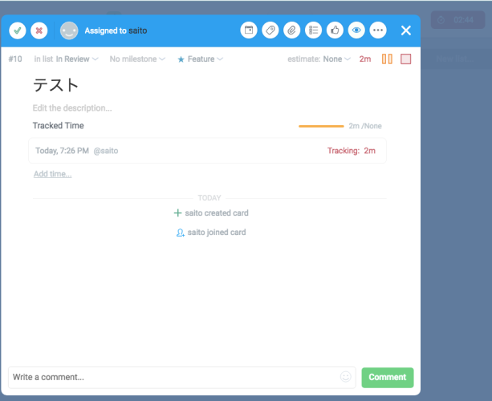The height and width of the screenshot is (401, 492).
Task: Click the tracked time progress bar
Action: (x=321, y=126)
